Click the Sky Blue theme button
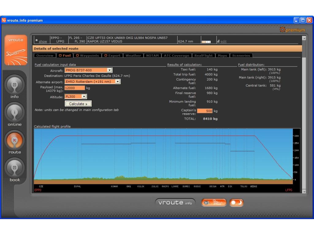The height and width of the screenshot is (235, 314). [x=214, y=203]
